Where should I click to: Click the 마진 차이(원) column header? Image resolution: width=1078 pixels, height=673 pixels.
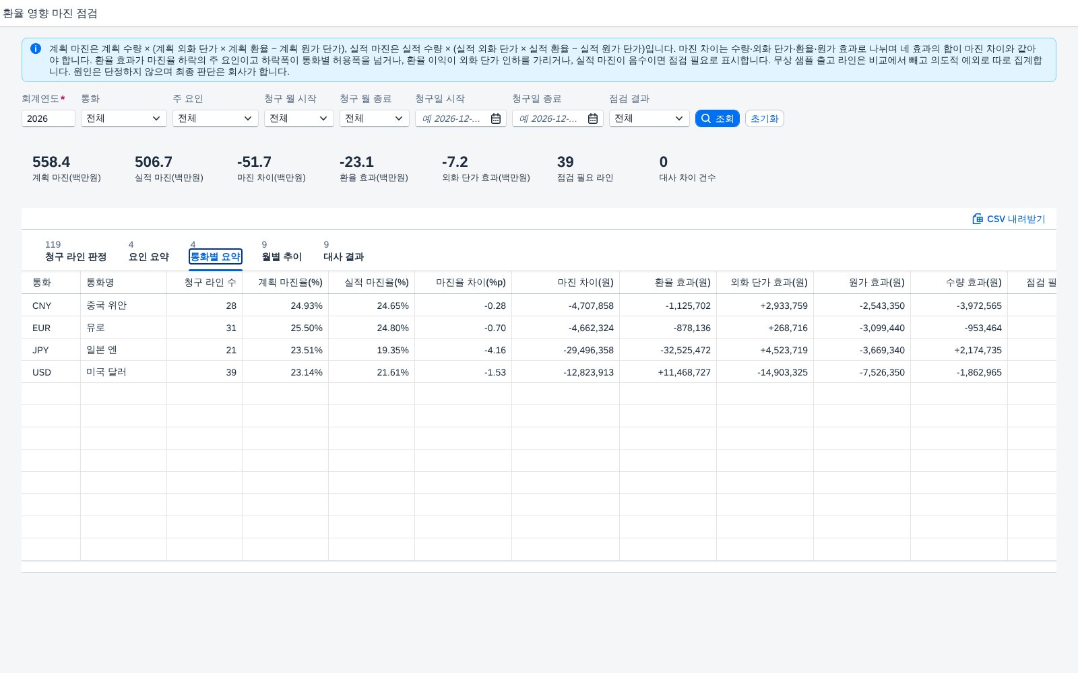(x=566, y=283)
